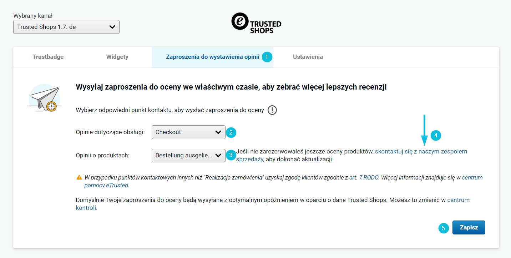Click numbered badge 2 next to Checkout

coord(231,133)
